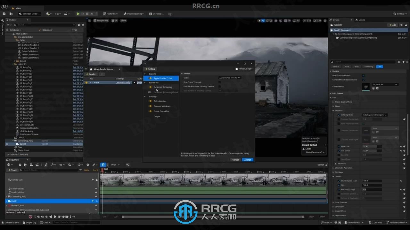
Task: Click the + Setting button
Action: (150, 69)
